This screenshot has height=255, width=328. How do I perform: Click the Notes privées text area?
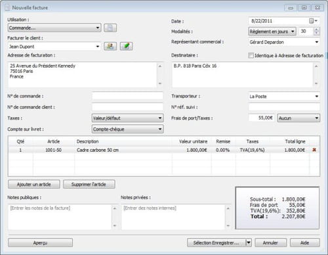pyautogui.click(x=173, y=217)
